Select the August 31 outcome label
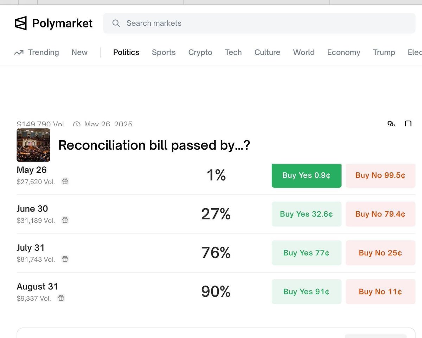This screenshot has height=338, width=422. click(37, 287)
